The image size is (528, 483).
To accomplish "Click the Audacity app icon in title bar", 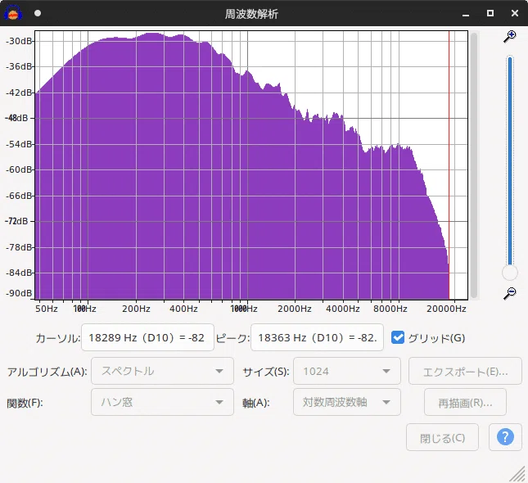I will [13, 13].
